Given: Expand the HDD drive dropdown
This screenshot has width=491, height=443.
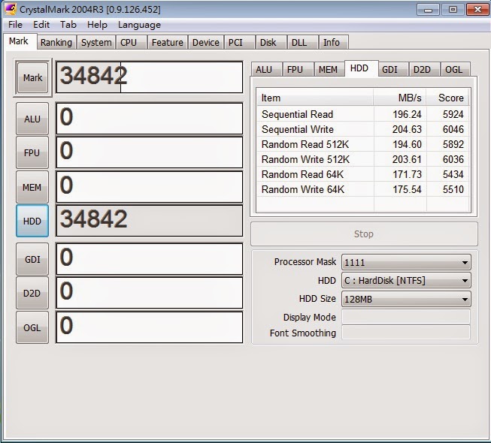Looking at the screenshot, I should pyautogui.click(x=406, y=280).
